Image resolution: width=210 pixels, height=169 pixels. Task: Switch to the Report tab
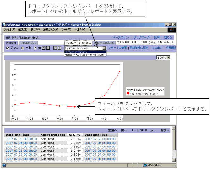(x=11, y=43)
